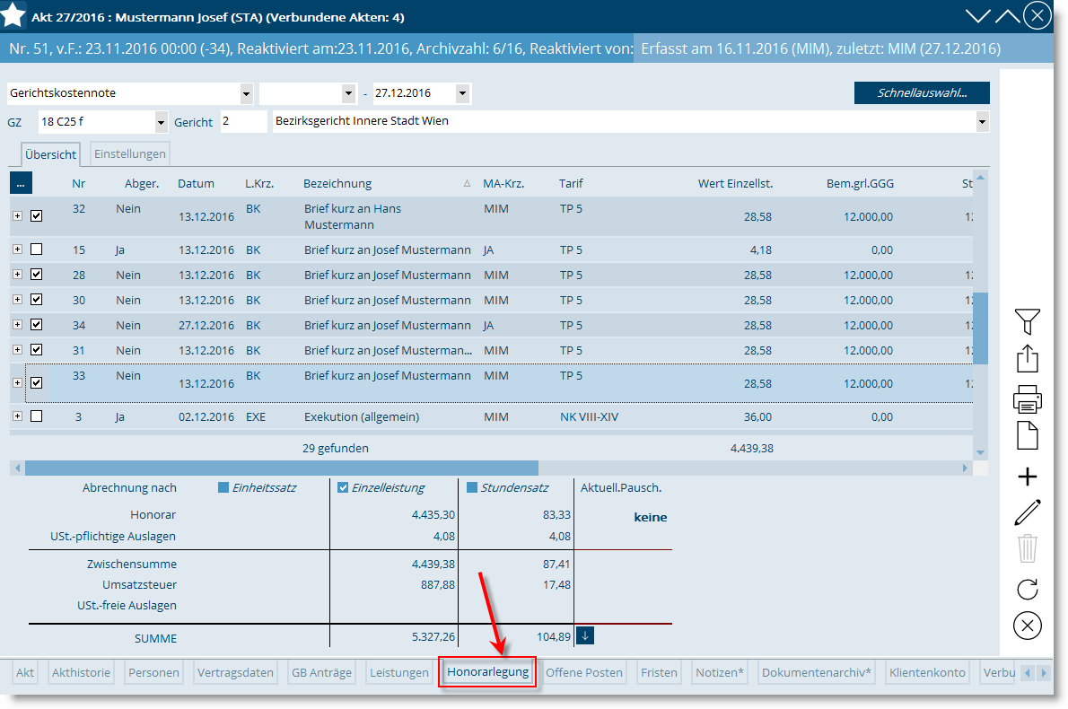The height and width of the screenshot is (709, 1068).
Task: Open the Vertragsdaten tab
Action: tap(235, 672)
